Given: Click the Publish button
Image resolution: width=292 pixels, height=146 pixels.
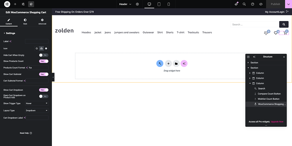Looking at the screenshot, I should 275,4.
